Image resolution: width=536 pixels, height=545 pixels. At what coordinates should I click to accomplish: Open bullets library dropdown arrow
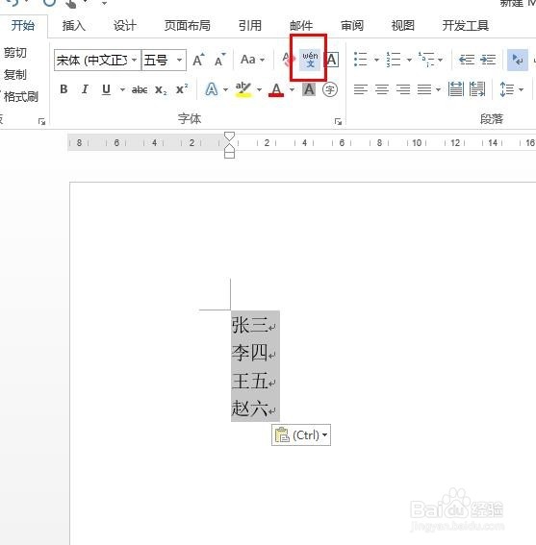376,60
